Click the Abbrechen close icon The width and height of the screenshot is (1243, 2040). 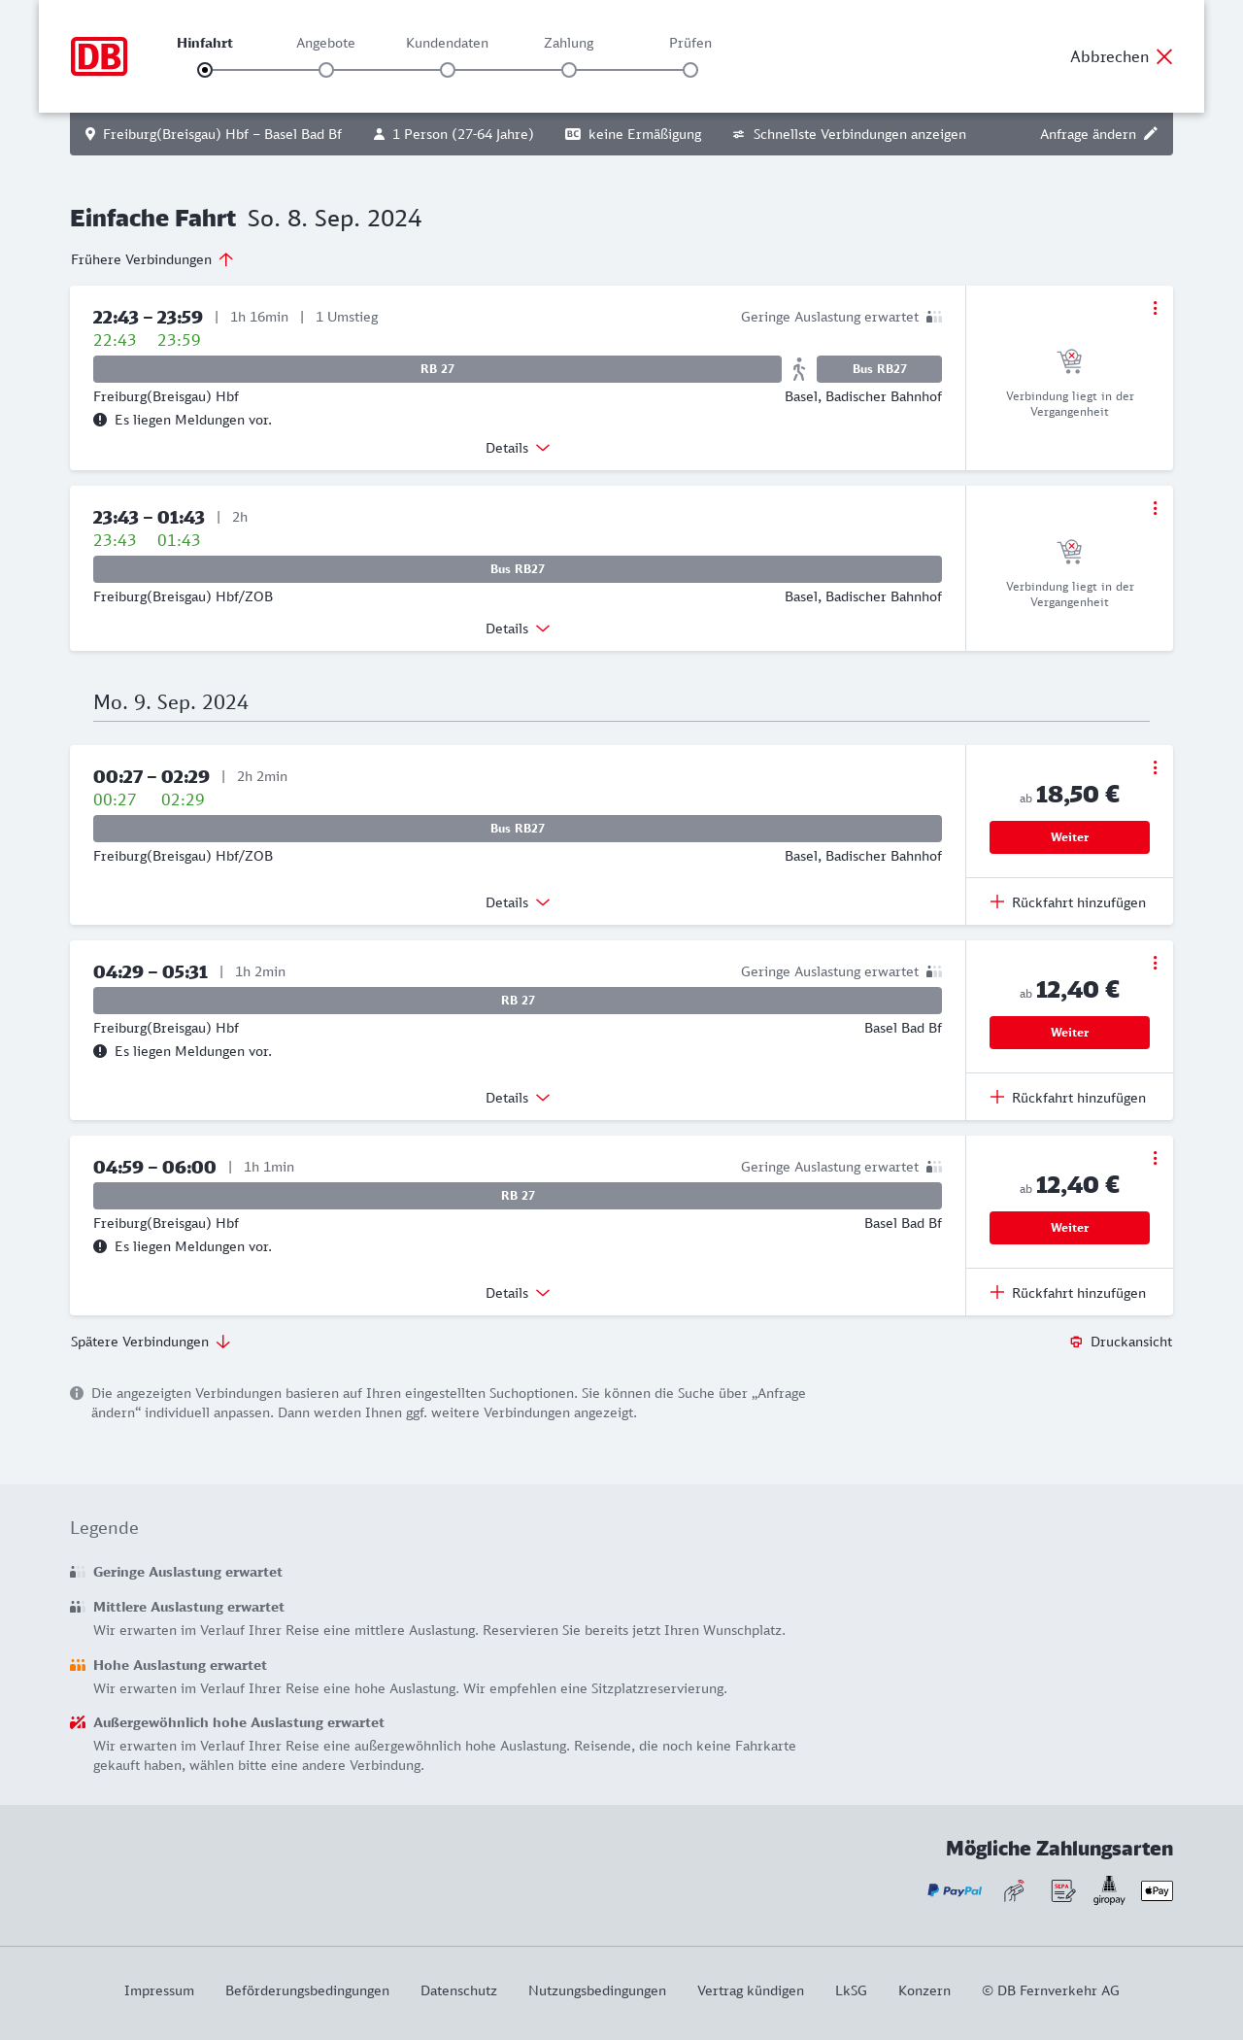[1164, 56]
